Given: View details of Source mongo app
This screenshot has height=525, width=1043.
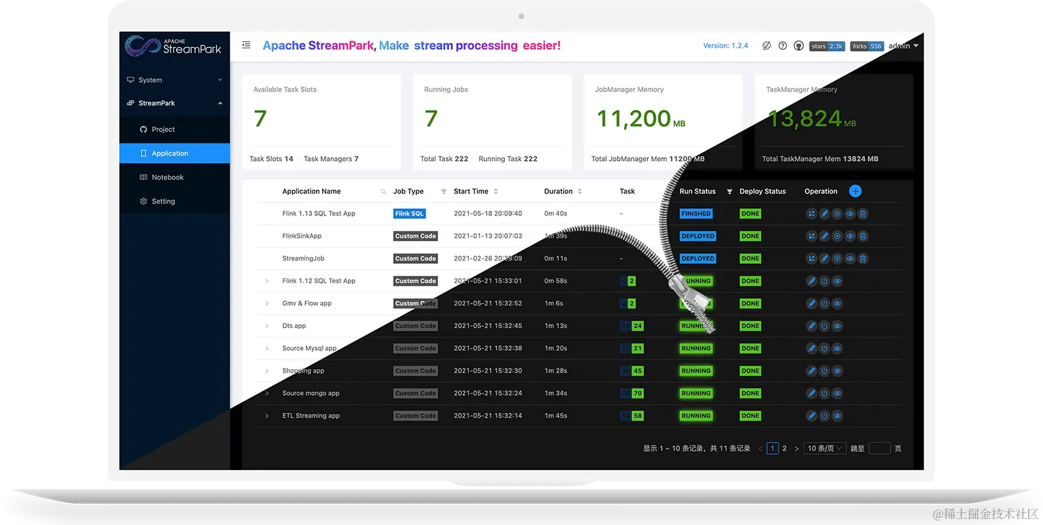Looking at the screenshot, I should pos(837,393).
